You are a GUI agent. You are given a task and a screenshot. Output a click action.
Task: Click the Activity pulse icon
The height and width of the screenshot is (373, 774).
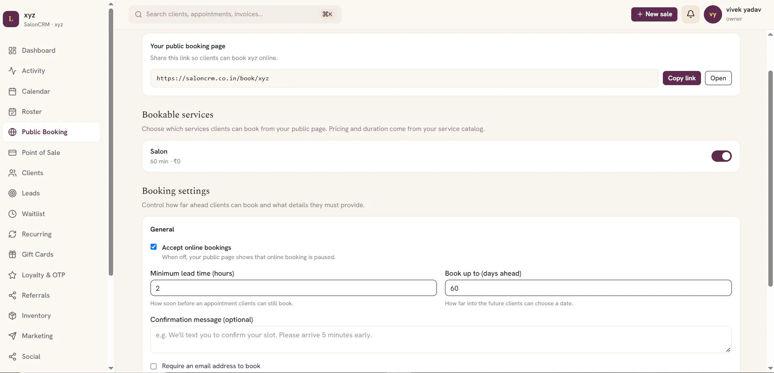coord(13,71)
